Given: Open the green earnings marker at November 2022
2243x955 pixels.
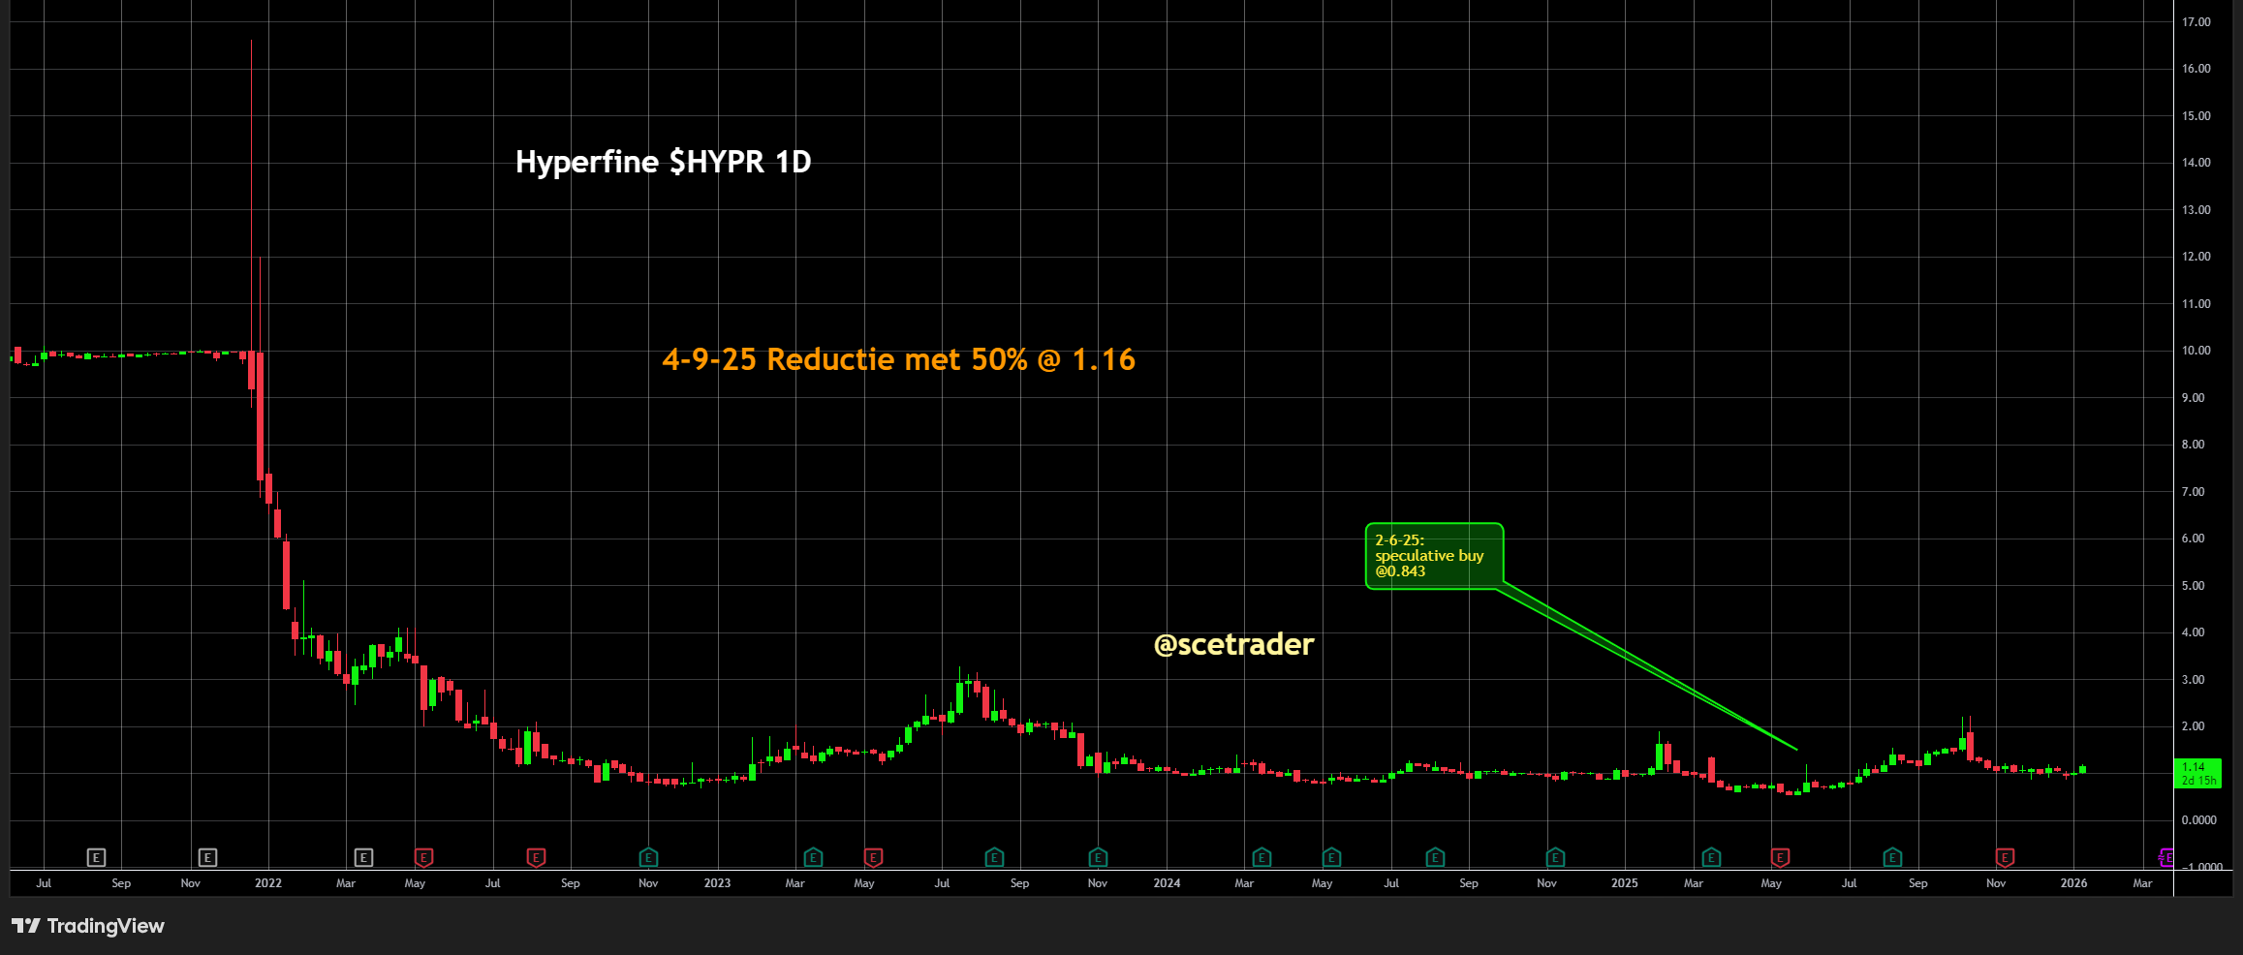Looking at the screenshot, I should pos(648,857).
